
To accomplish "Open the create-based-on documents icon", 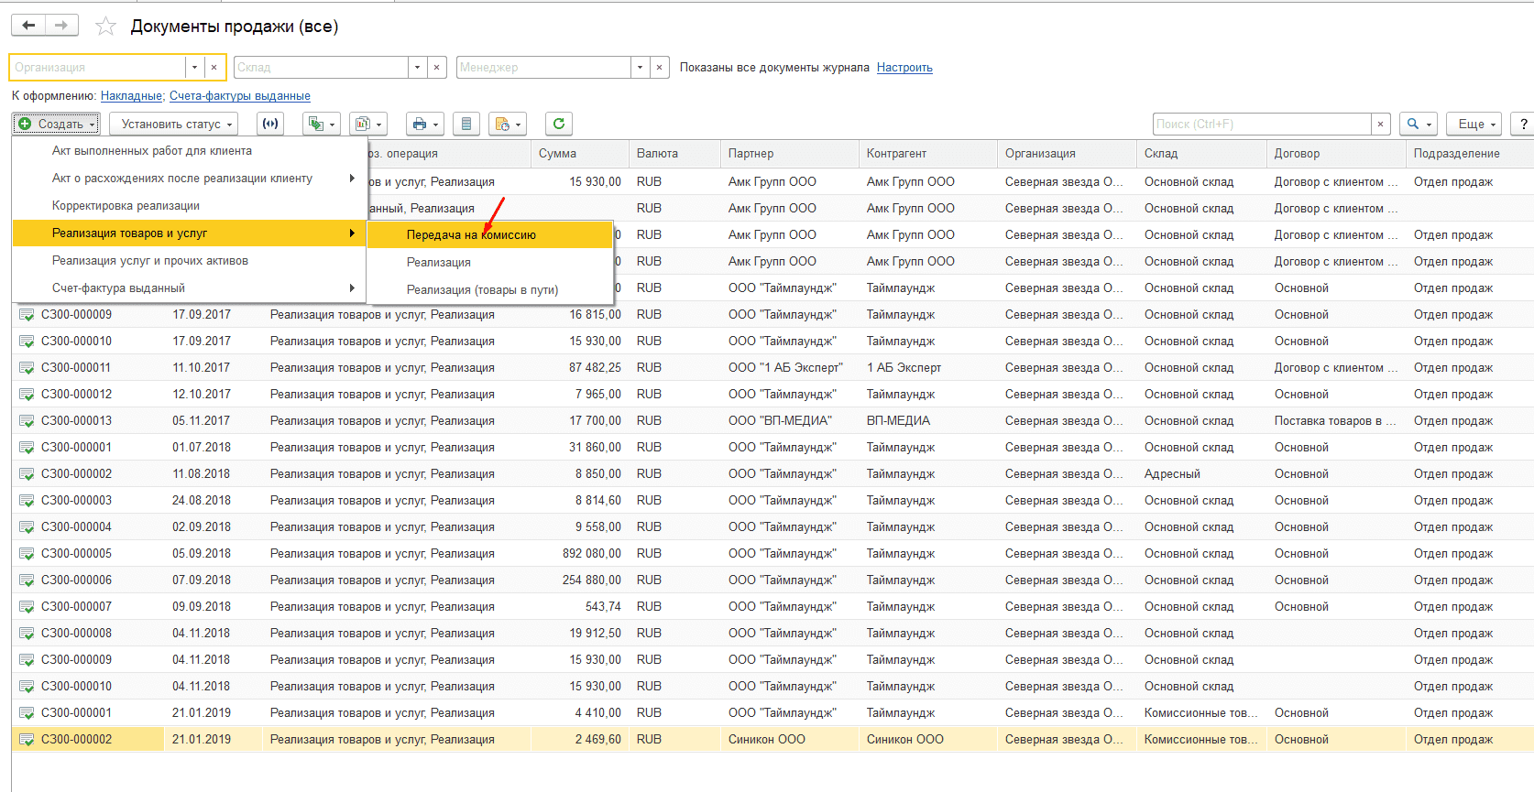I will pyautogui.click(x=322, y=124).
